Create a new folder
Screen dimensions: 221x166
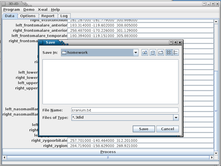tap(161, 53)
